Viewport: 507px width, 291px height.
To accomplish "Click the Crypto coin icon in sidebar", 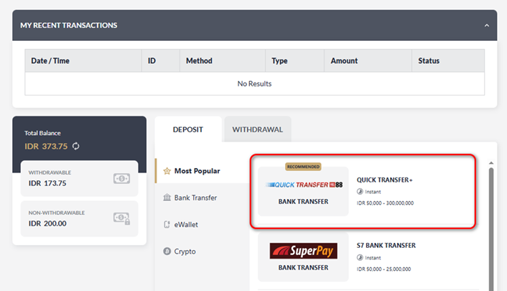I will point(167,251).
